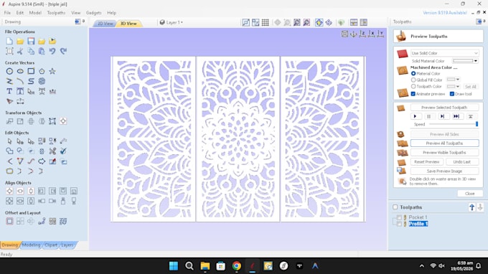Open the Edit menu
Screen dimensions: 488x274
[x=20, y=13]
